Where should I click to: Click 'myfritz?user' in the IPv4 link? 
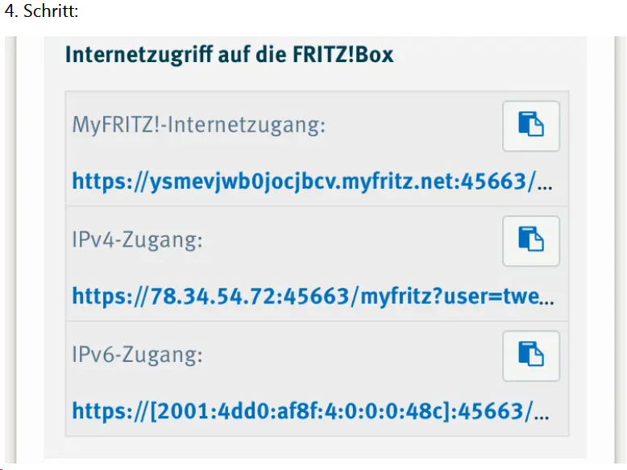418,297
